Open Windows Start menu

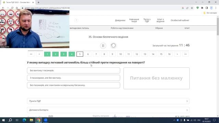3,120
